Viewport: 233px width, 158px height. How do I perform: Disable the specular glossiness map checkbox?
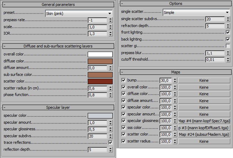point(123,121)
